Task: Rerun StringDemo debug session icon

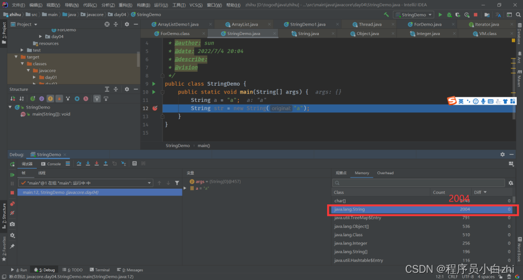Action: 12,164
